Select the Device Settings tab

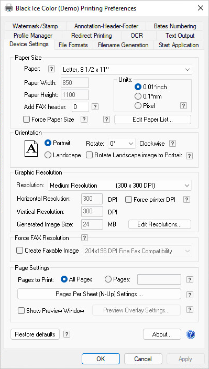coord(29,44)
